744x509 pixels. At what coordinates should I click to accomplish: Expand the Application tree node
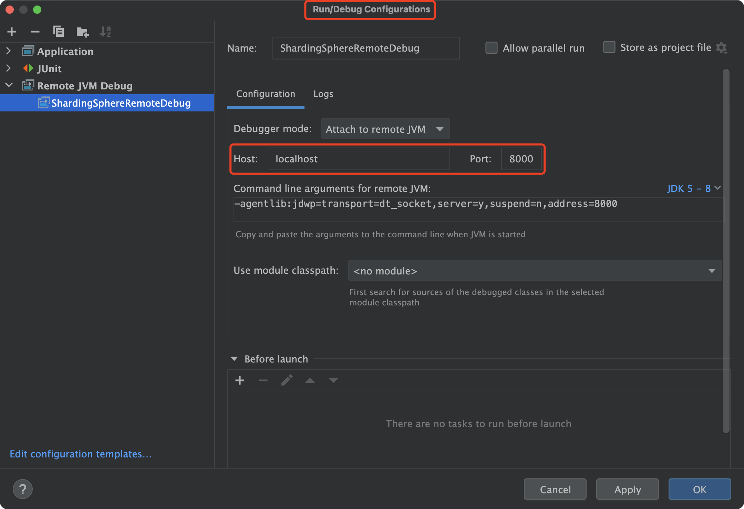click(x=9, y=51)
